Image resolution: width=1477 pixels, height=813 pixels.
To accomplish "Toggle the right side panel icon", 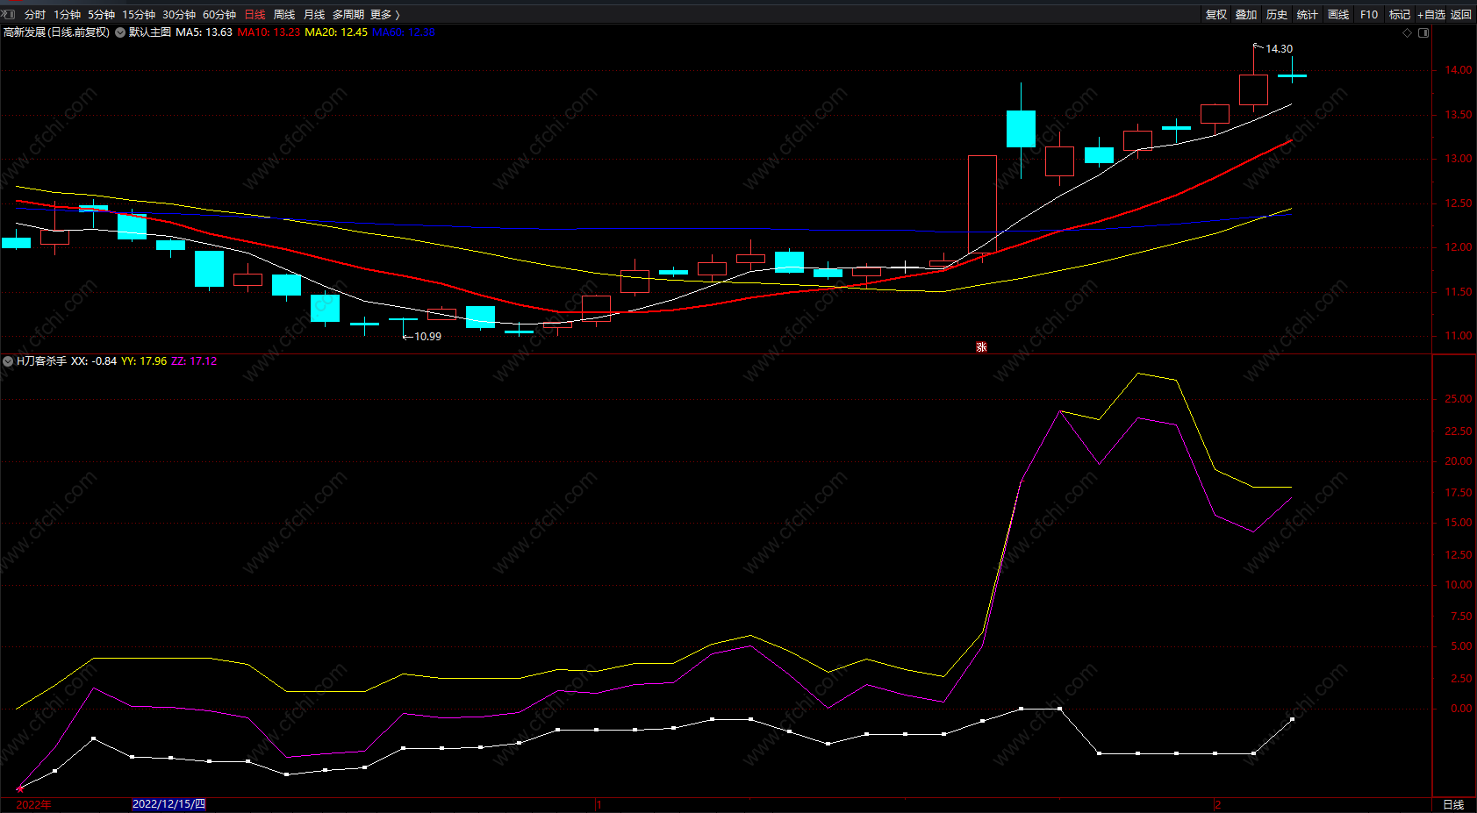I will pyautogui.click(x=1423, y=32).
